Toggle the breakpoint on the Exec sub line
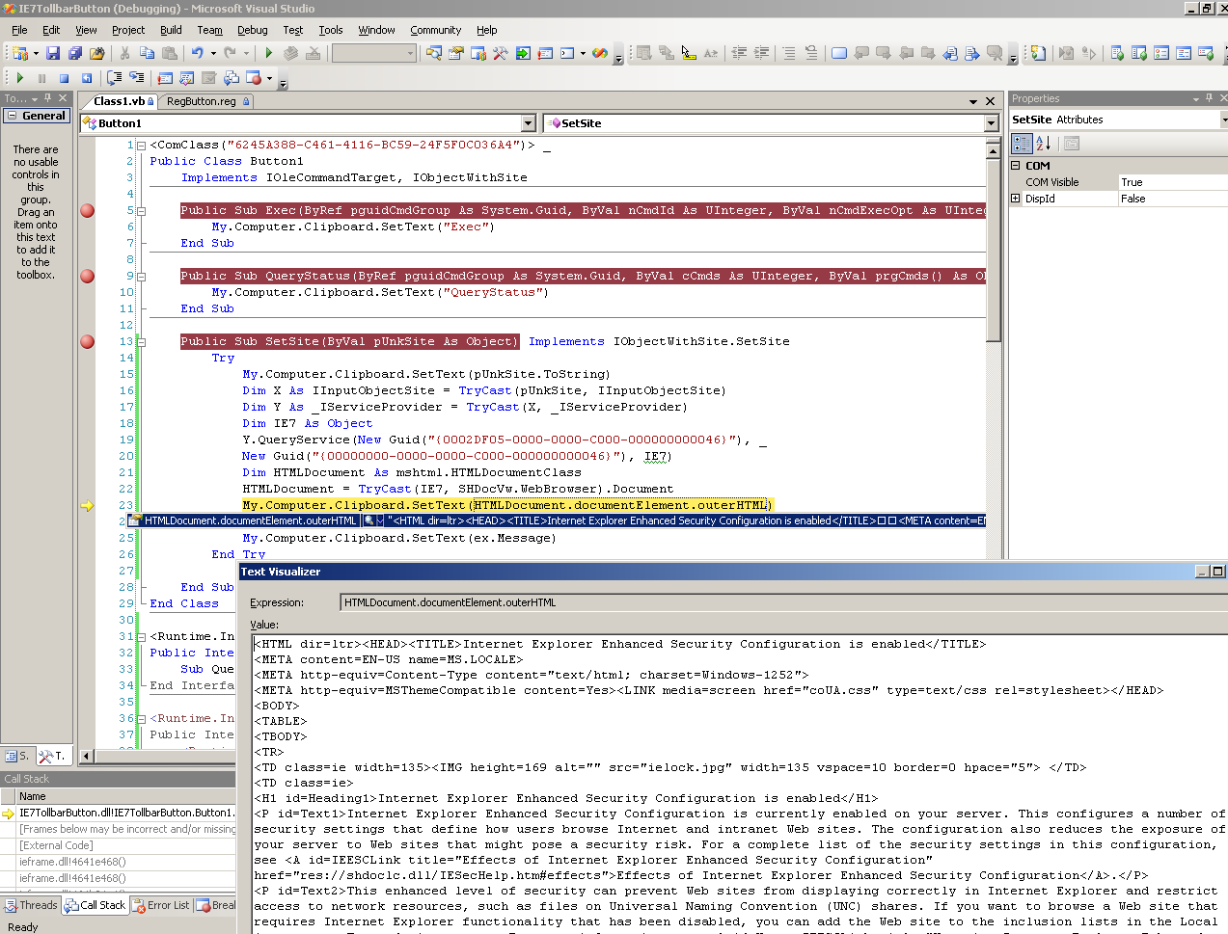 pos(88,210)
